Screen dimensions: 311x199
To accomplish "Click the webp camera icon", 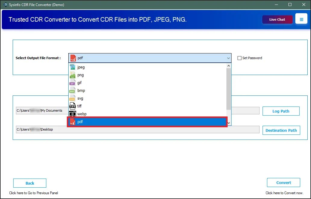I will 72,114.
